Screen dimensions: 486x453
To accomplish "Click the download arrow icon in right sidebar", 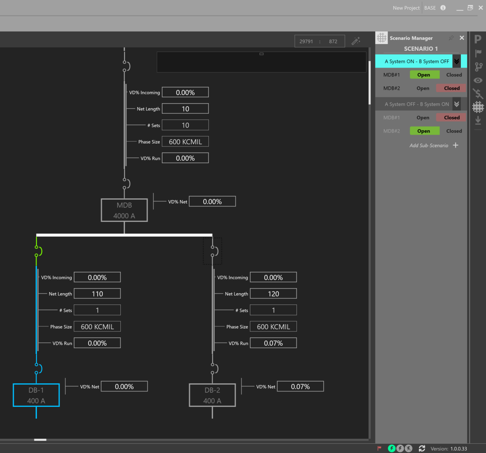I will pyautogui.click(x=478, y=120).
